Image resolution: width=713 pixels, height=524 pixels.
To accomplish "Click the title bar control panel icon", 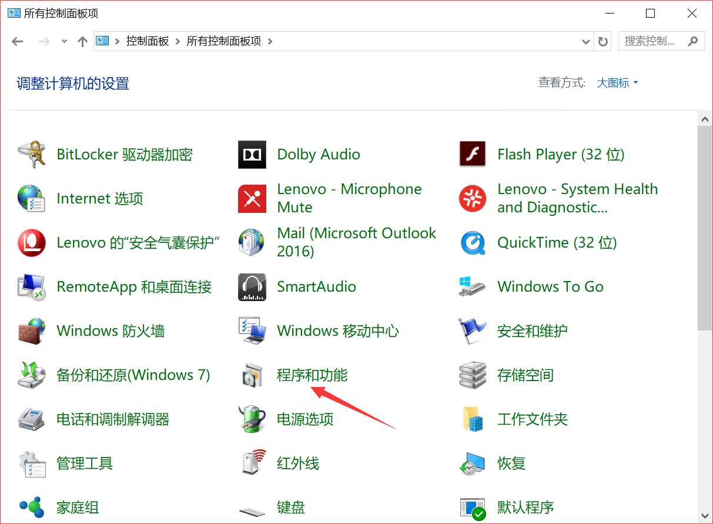I will tap(14, 12).
